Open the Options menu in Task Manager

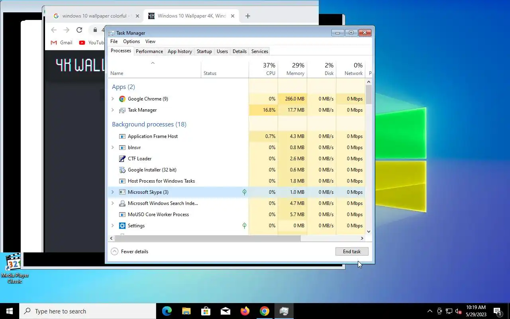[131, 41]
